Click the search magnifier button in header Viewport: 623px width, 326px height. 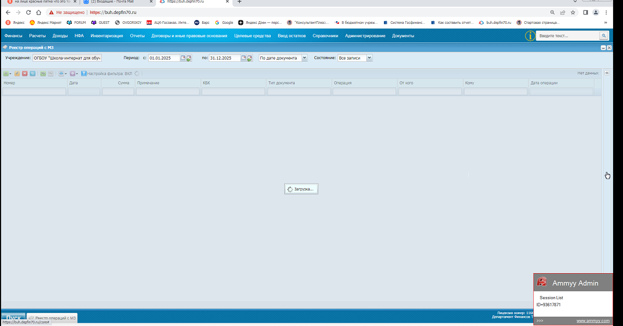coord(604,36)
